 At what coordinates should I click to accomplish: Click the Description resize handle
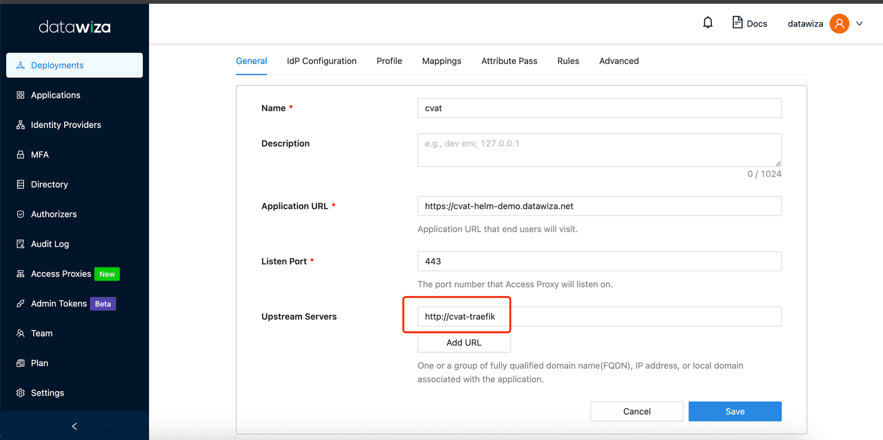(x=778, y=163)
